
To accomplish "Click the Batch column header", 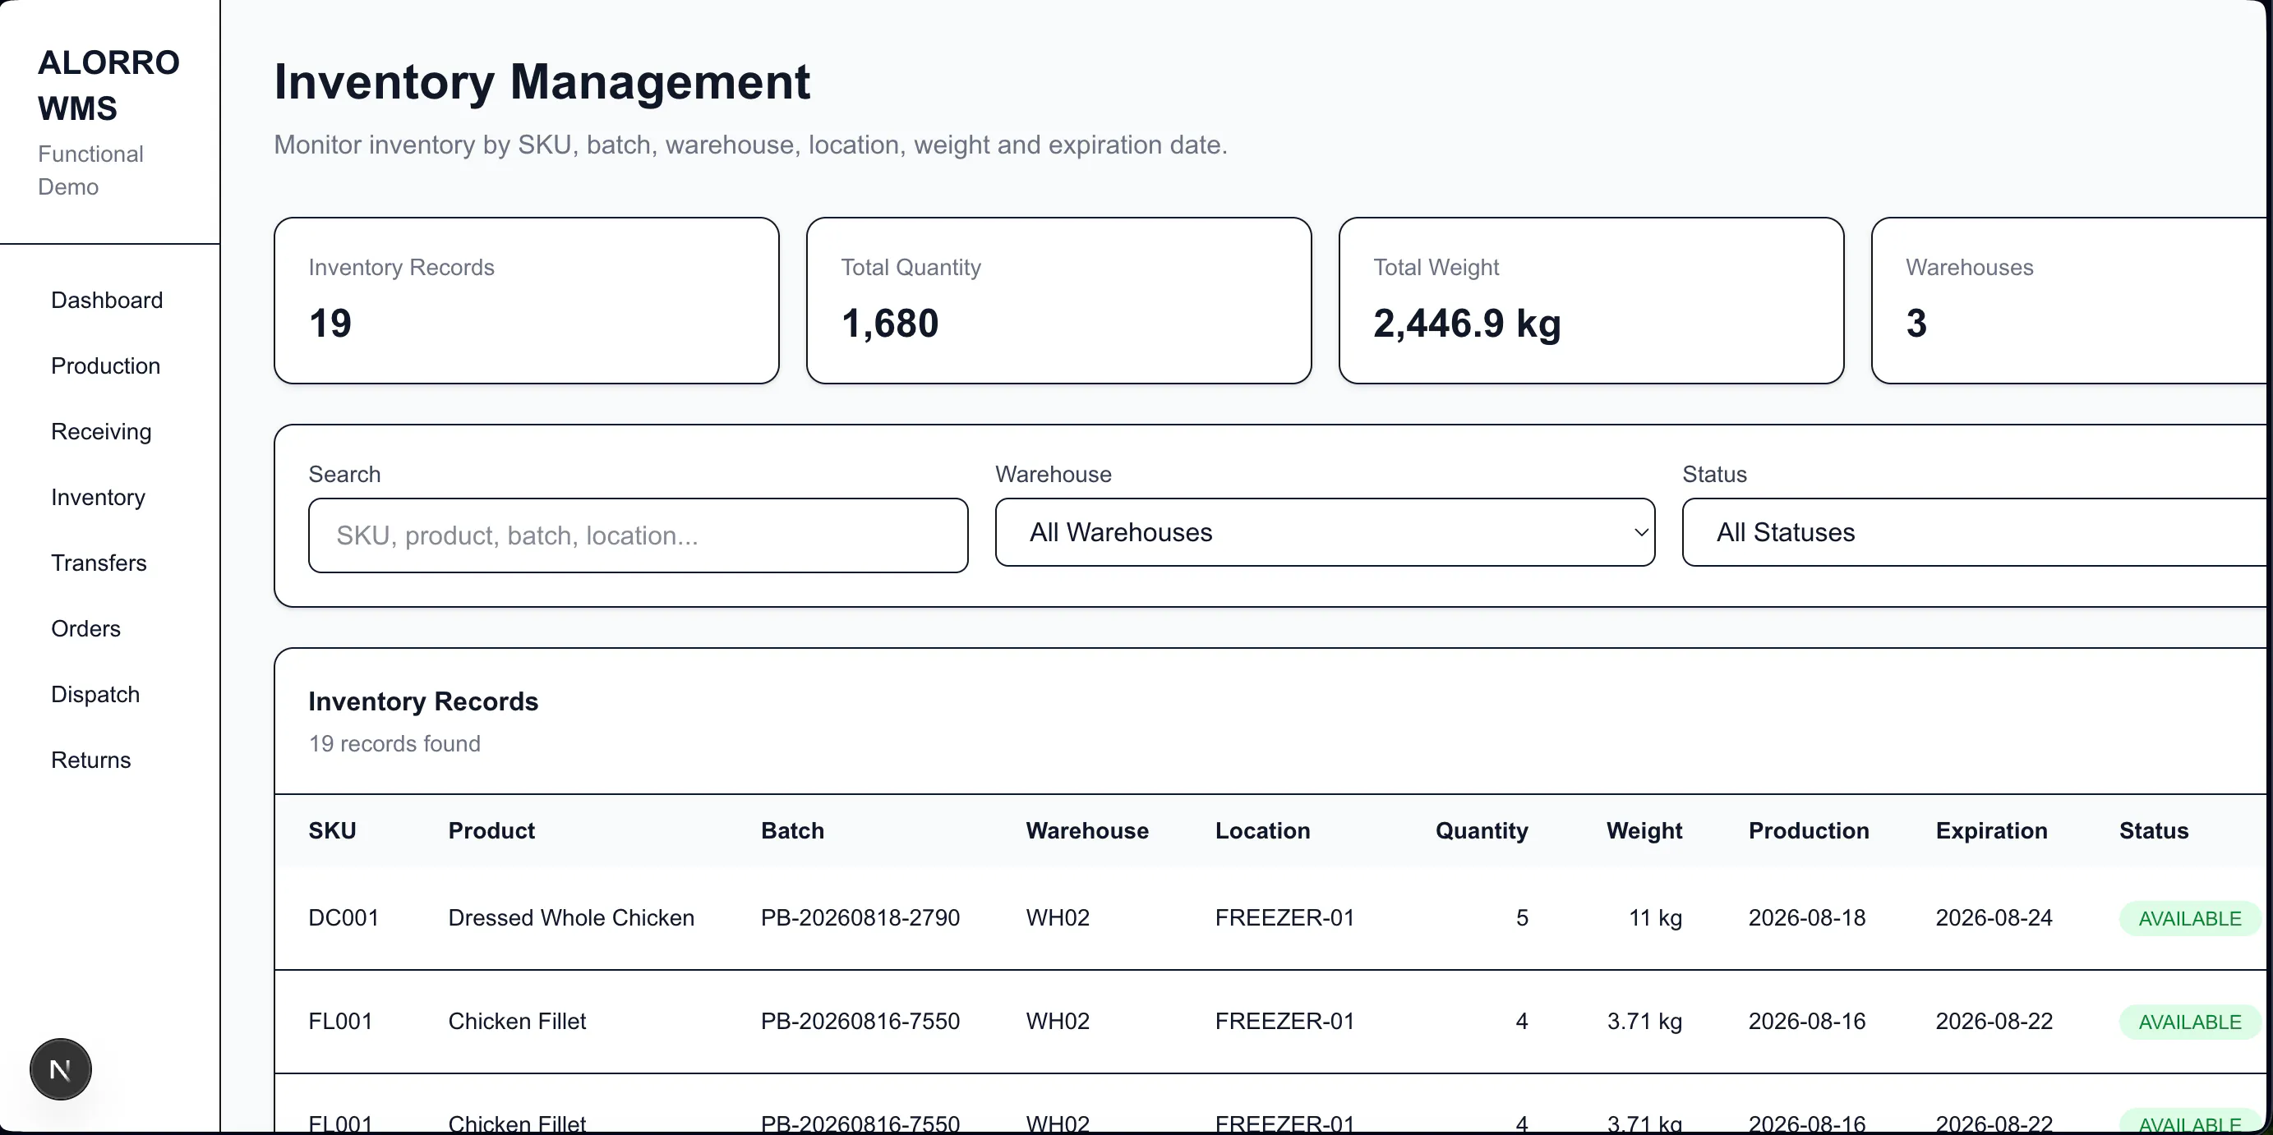I will click(792, 831).
